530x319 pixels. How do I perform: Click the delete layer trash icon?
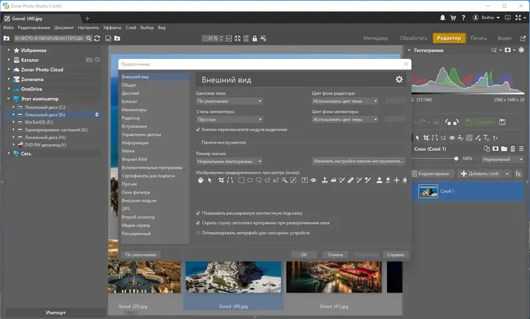coord(513,148)
